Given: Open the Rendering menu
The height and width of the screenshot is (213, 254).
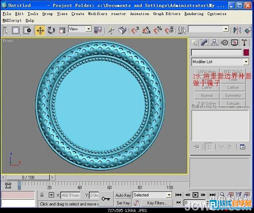Looking at the screenshot, I should [x=194, y=14].
